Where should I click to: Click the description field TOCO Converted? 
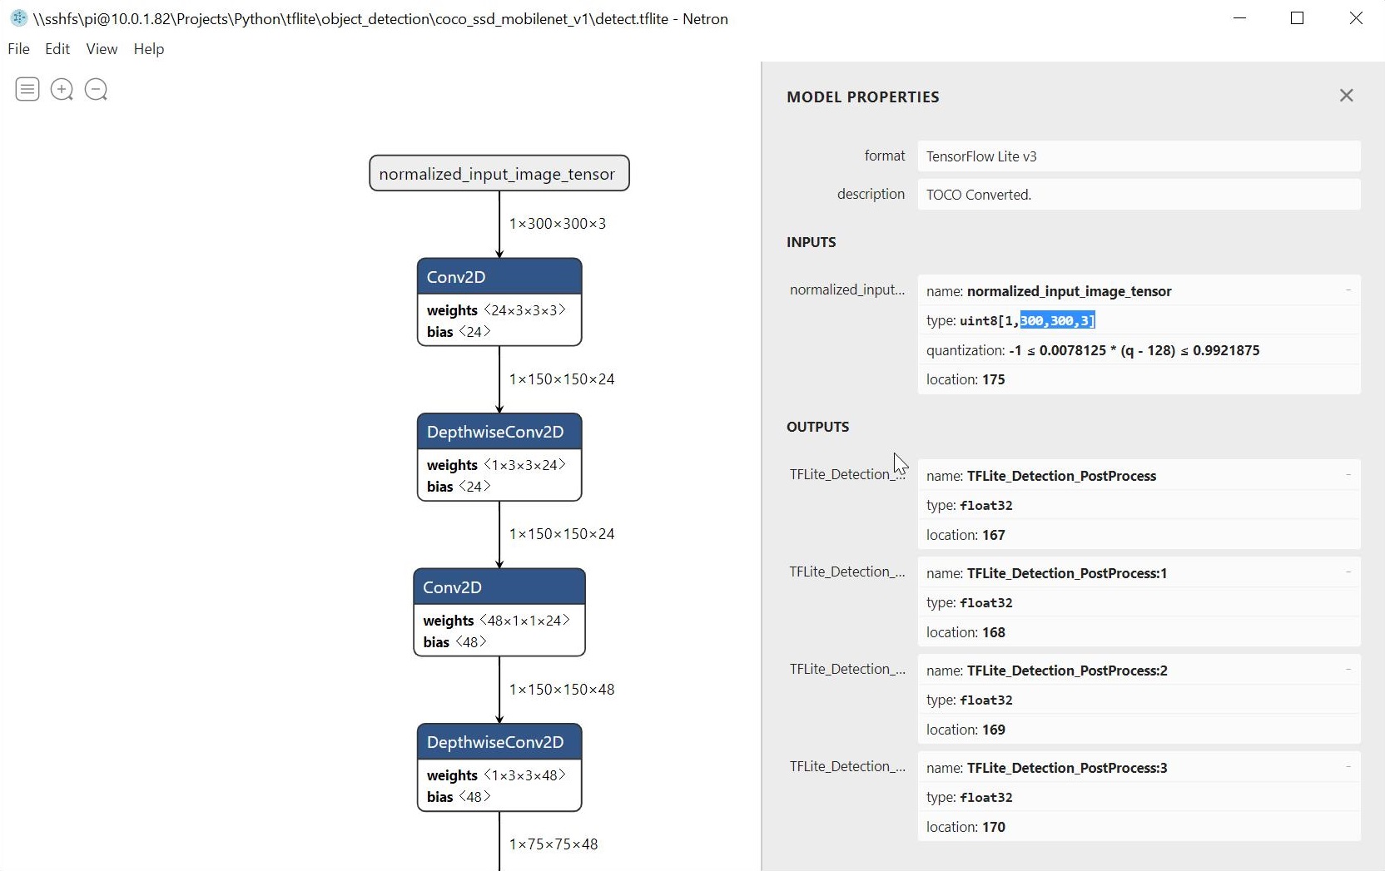click(1138, 195)
